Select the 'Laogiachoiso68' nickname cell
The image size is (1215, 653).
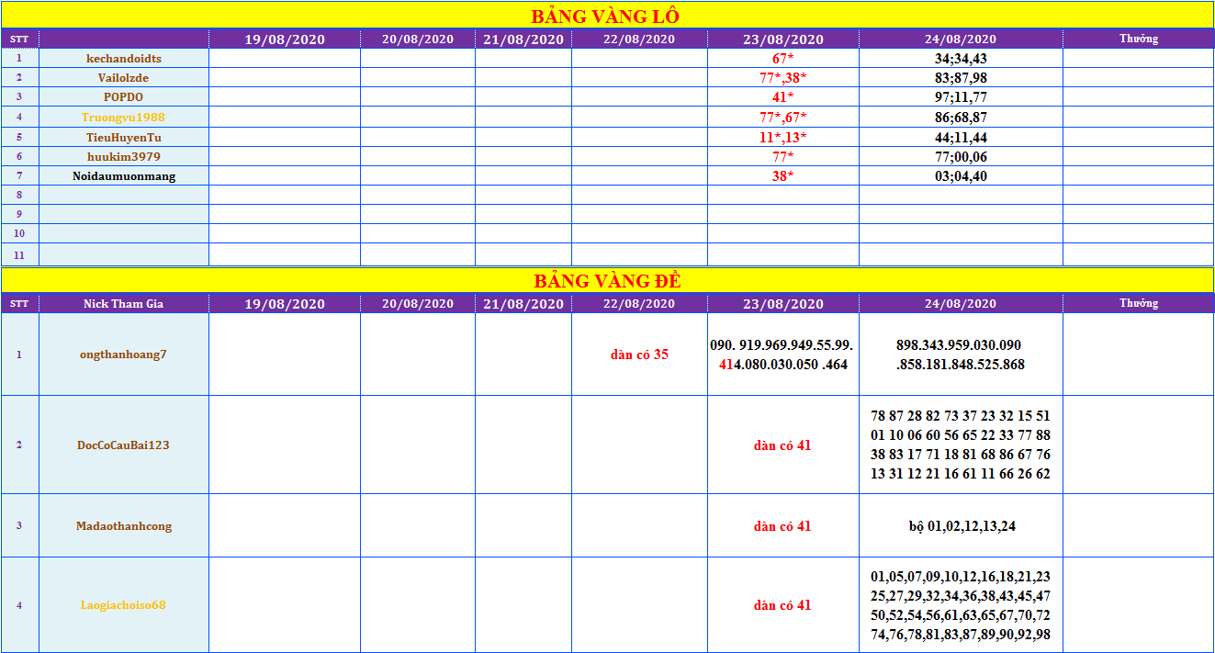[x=124, y=605]
